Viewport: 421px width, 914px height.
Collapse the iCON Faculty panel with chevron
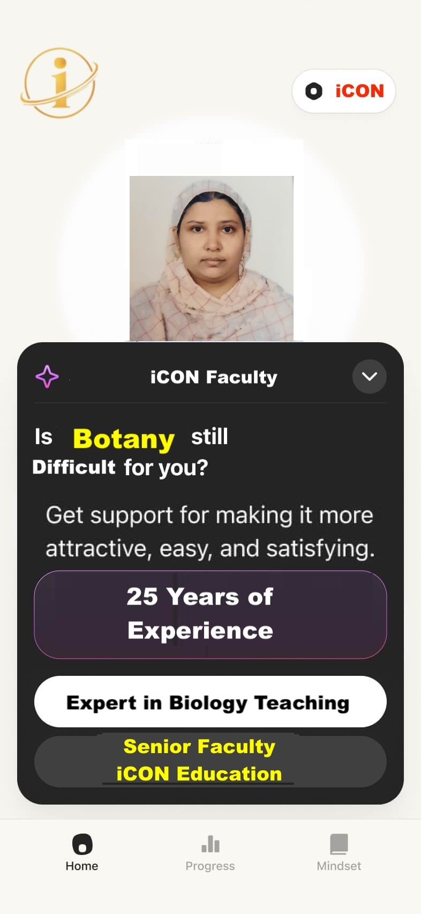(369, 377)
